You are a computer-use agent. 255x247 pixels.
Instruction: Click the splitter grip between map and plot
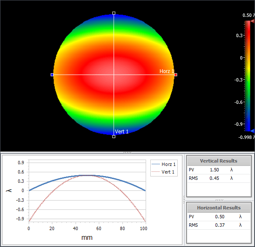(x=127, y=152)
